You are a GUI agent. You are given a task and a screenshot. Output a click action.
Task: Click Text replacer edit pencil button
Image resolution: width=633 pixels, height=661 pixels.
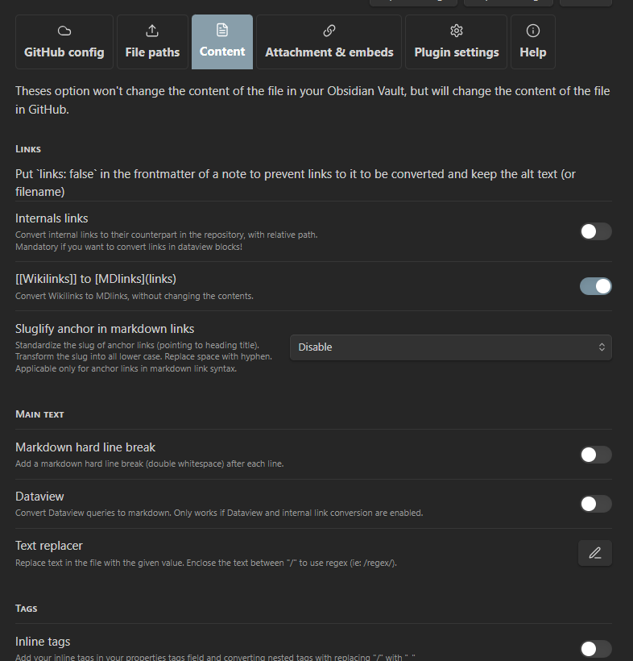pos(594,553)
